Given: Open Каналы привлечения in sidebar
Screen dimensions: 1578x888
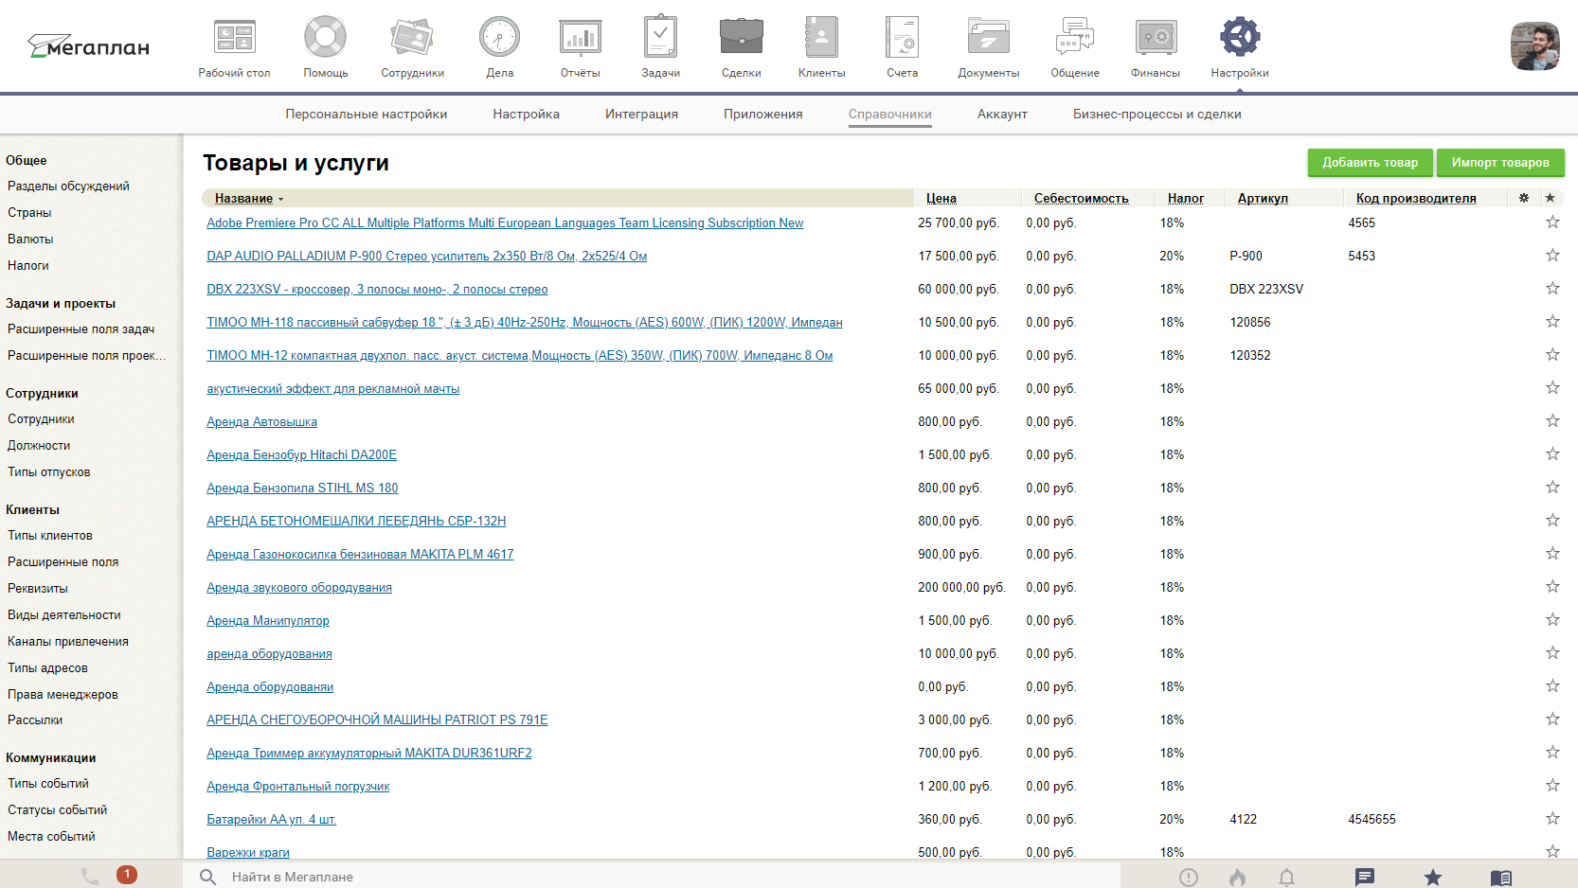Looking at the screenshot, I should (68, 641).
